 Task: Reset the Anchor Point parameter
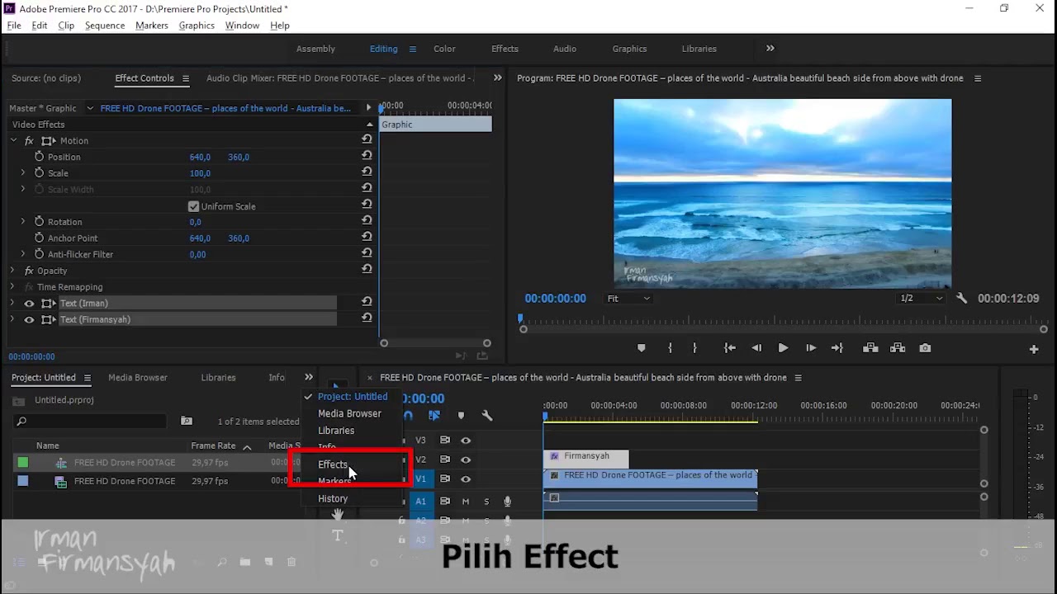coord(367,238)
